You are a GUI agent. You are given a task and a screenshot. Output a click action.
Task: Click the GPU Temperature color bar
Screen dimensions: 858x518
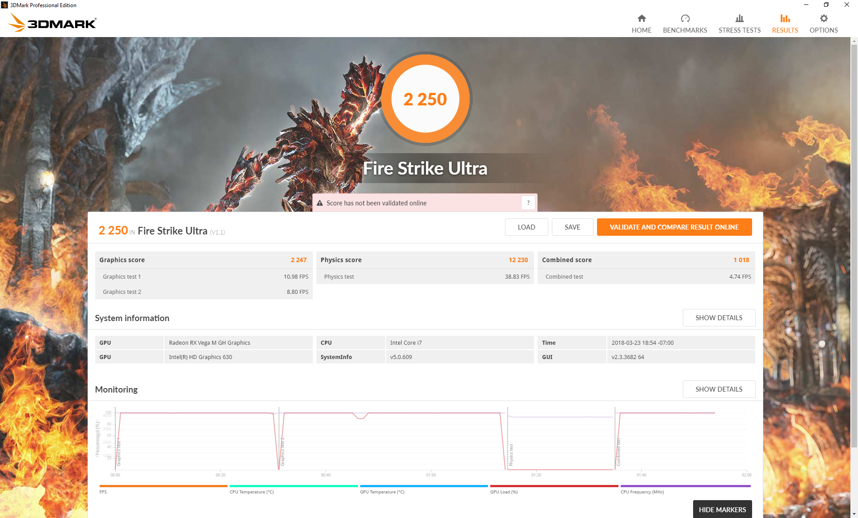(x=424, y=486)
